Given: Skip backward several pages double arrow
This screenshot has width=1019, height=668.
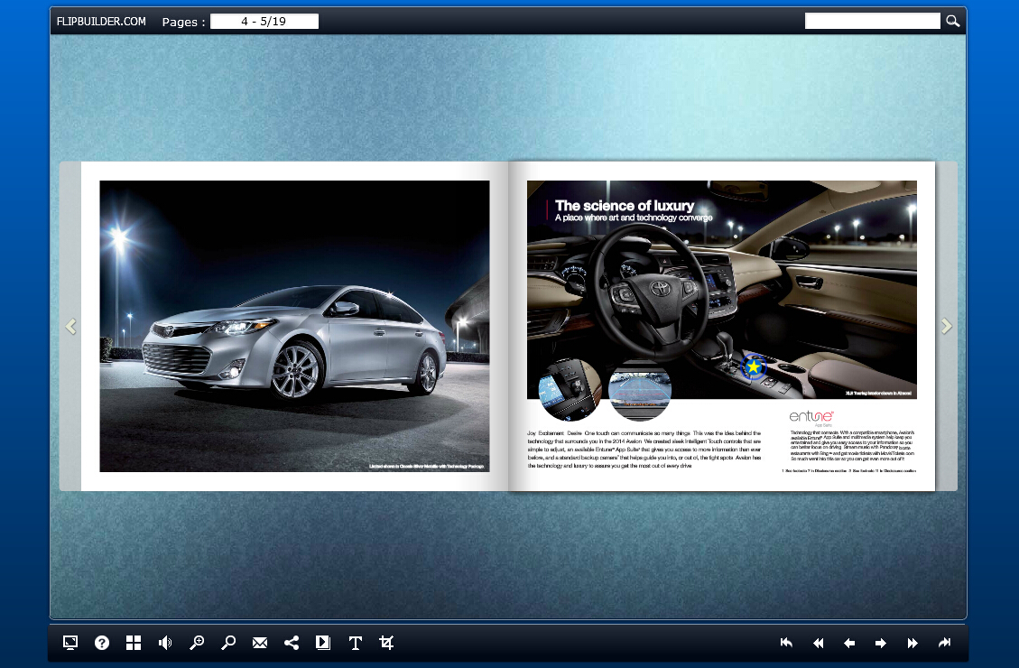Looking at the screenshot, I should pos(819,643).
